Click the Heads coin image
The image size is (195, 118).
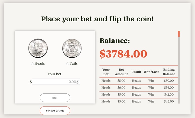coord(38,48)
